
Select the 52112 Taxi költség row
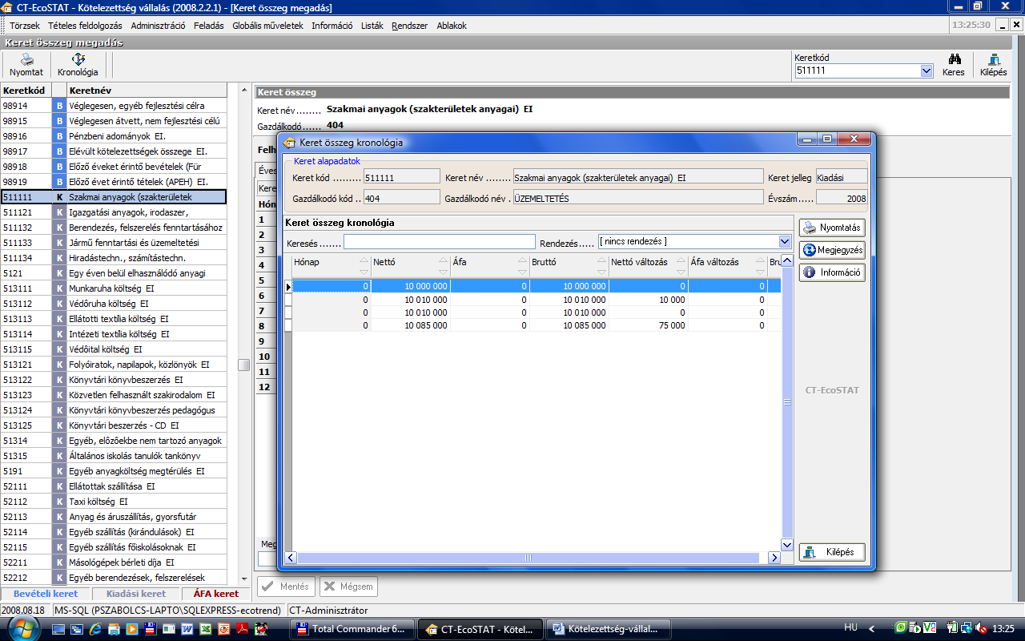coord(114,501)
